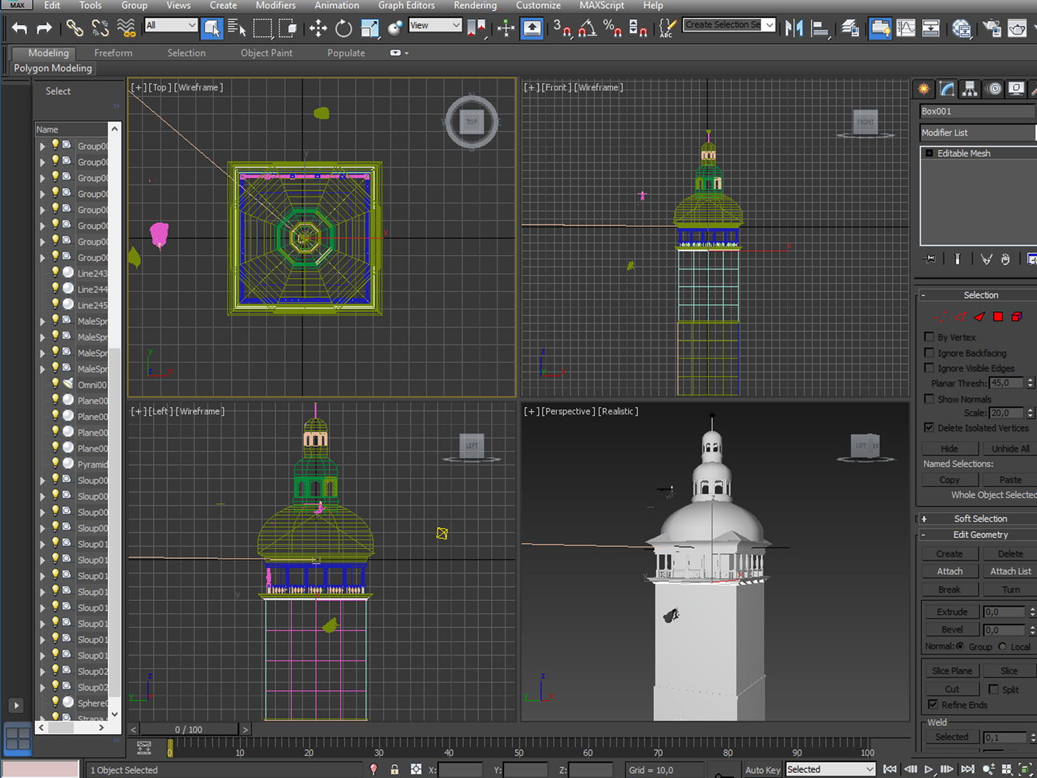Viewport: 1037px width, 778px height.
Task: Open the Render Setup teapot icon
Action: click(992, 28)
